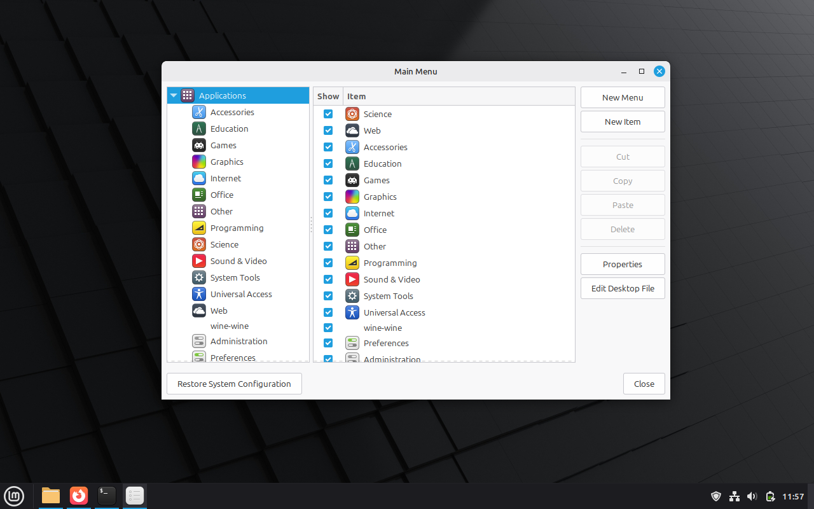Select Administration in the left tree
The width and height of the screenshot is (814, 509).
pyautogui.click(x=238, y=341)
